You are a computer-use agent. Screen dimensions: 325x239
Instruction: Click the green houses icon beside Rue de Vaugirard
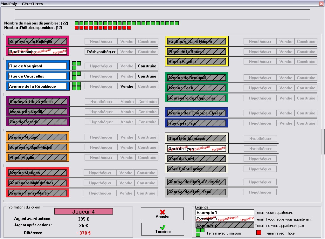coord(76,65)
